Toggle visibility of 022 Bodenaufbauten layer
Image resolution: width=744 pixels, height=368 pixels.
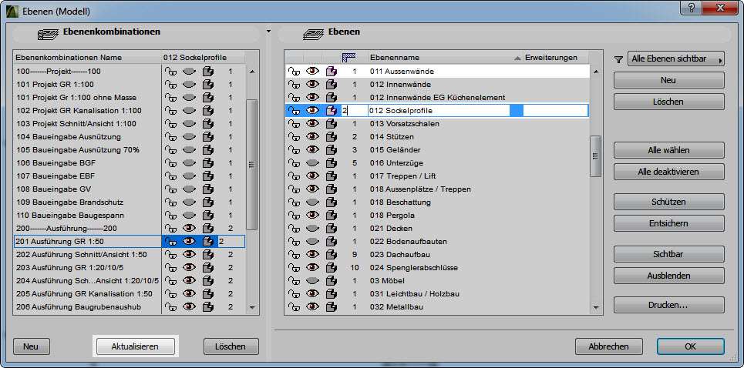coord(312,242)
